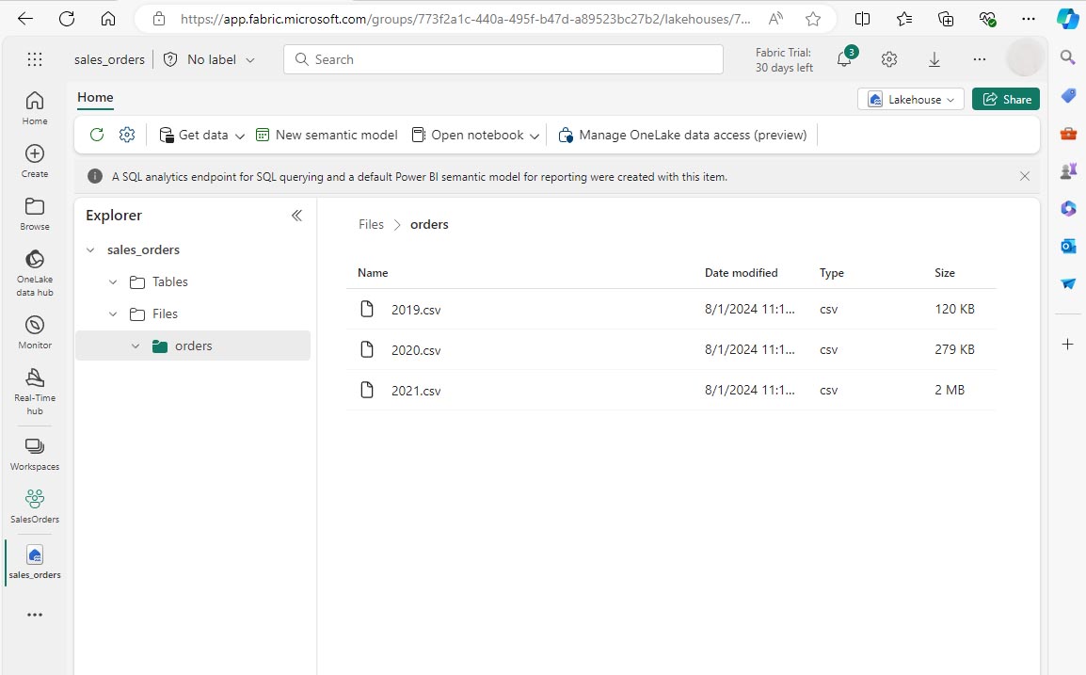Select the Home ribbon tab

[95, 98]
